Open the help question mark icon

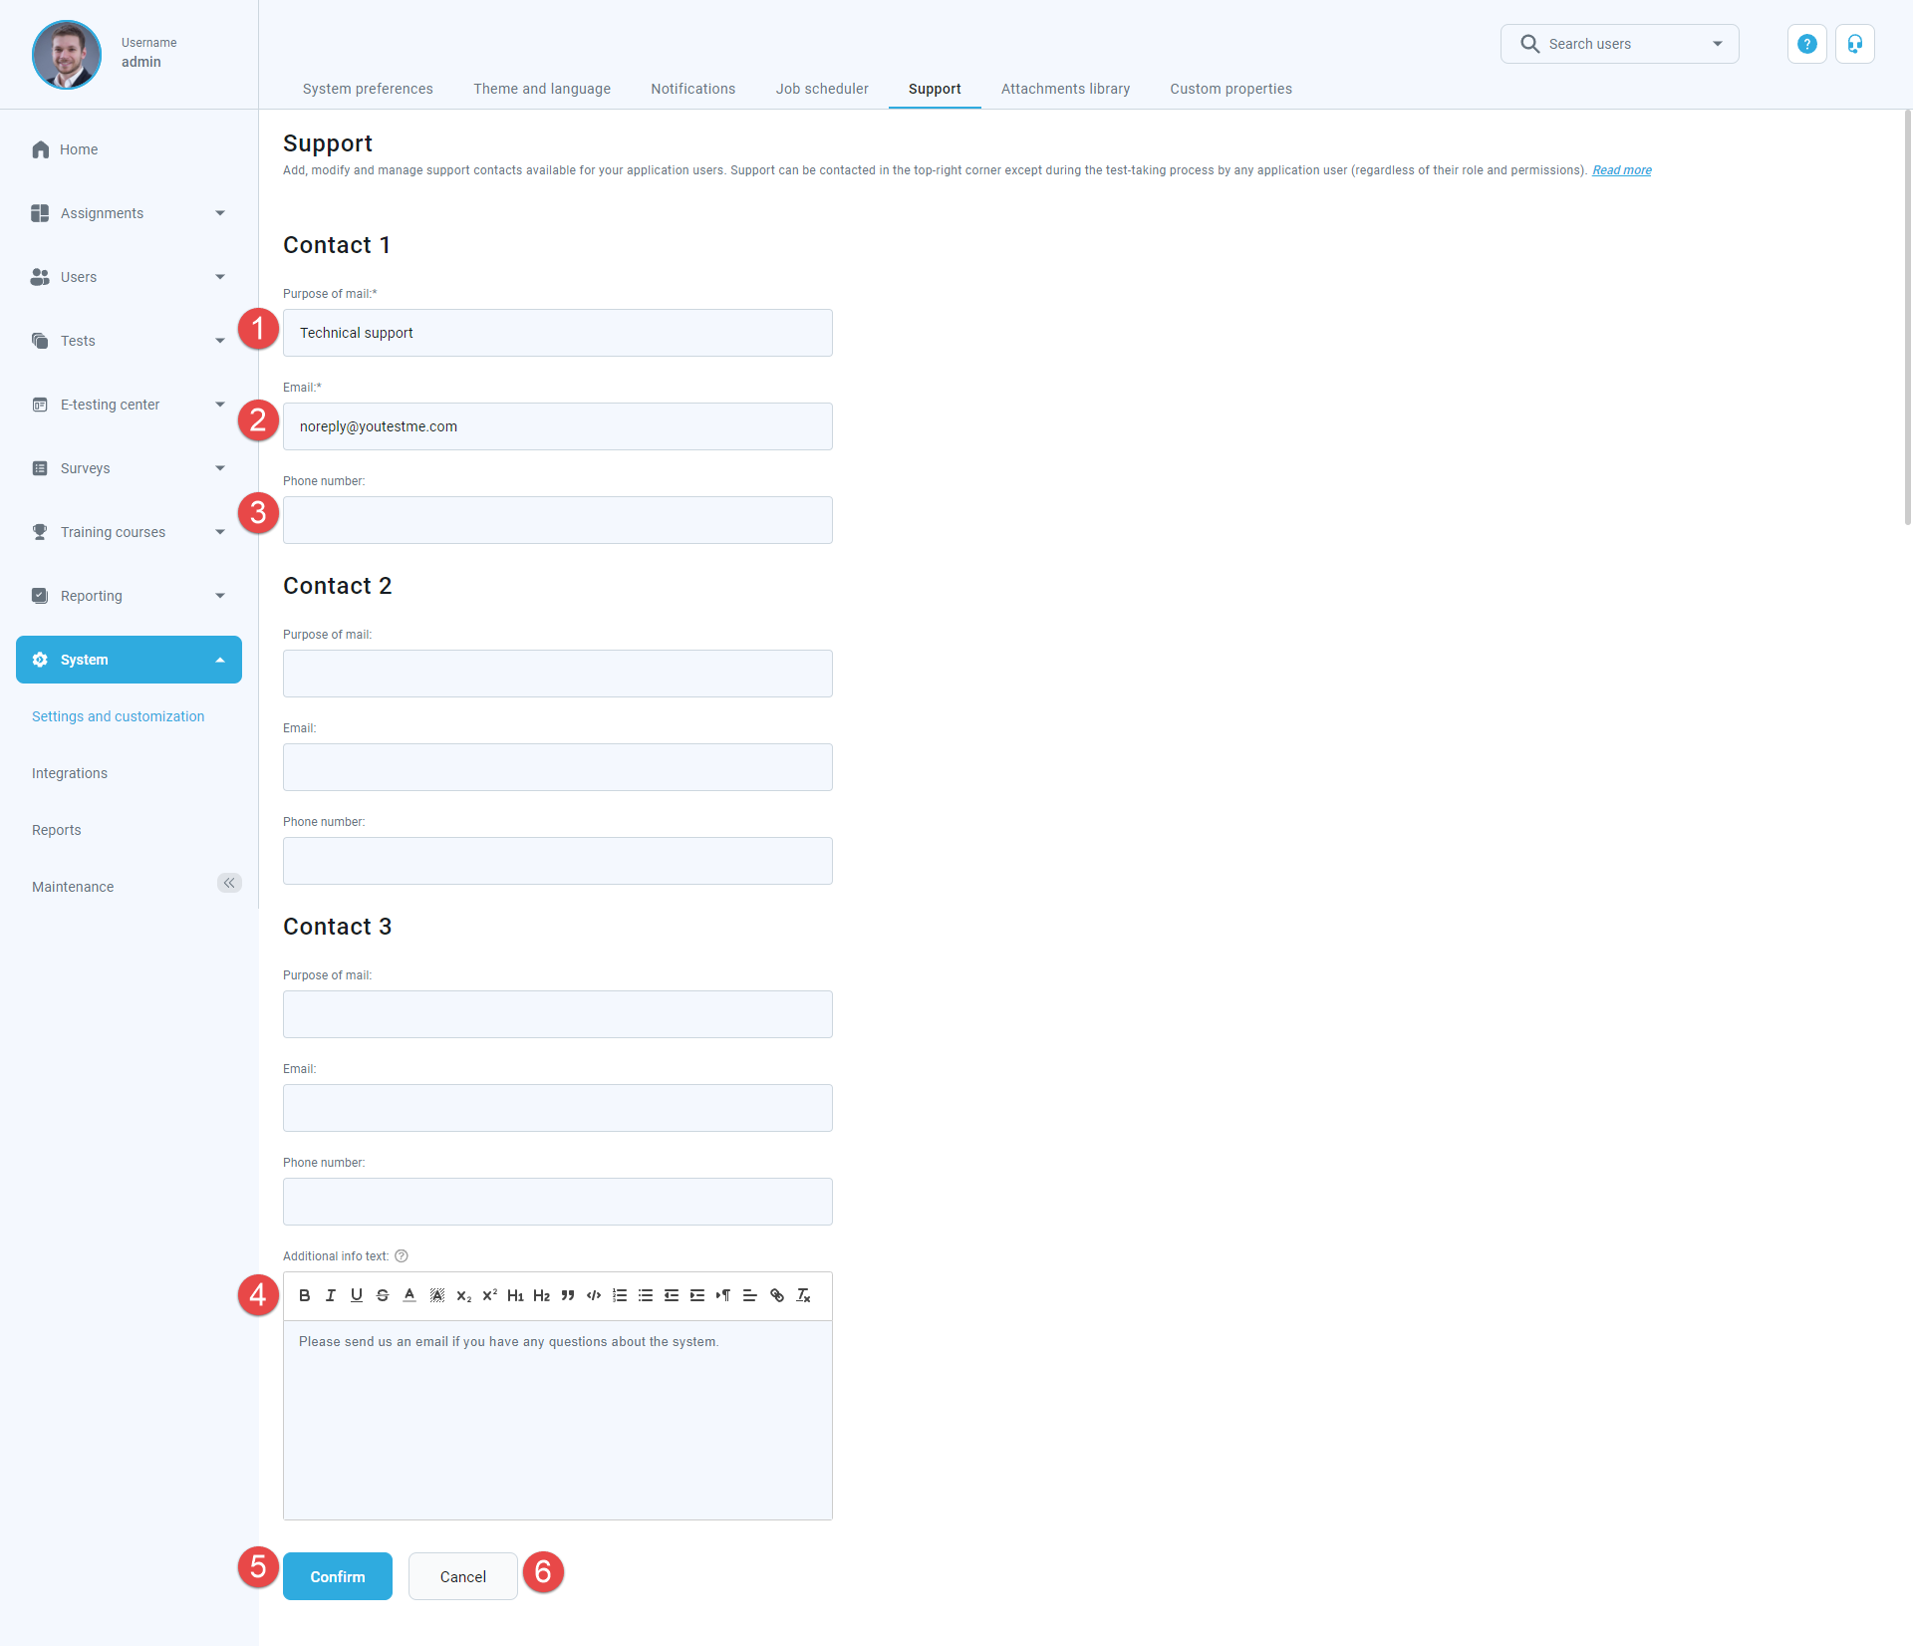pyautogui.click(x=1806, y=44)
